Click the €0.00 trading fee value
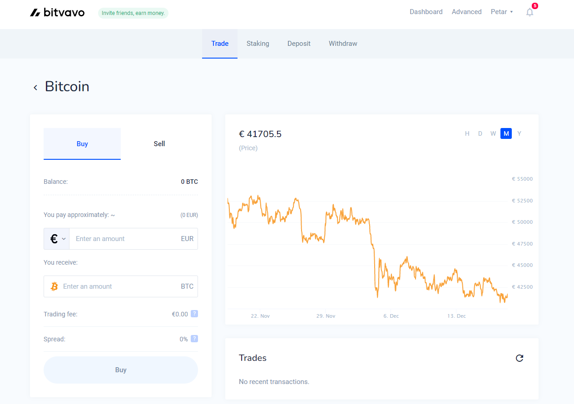 coord(179,314)
